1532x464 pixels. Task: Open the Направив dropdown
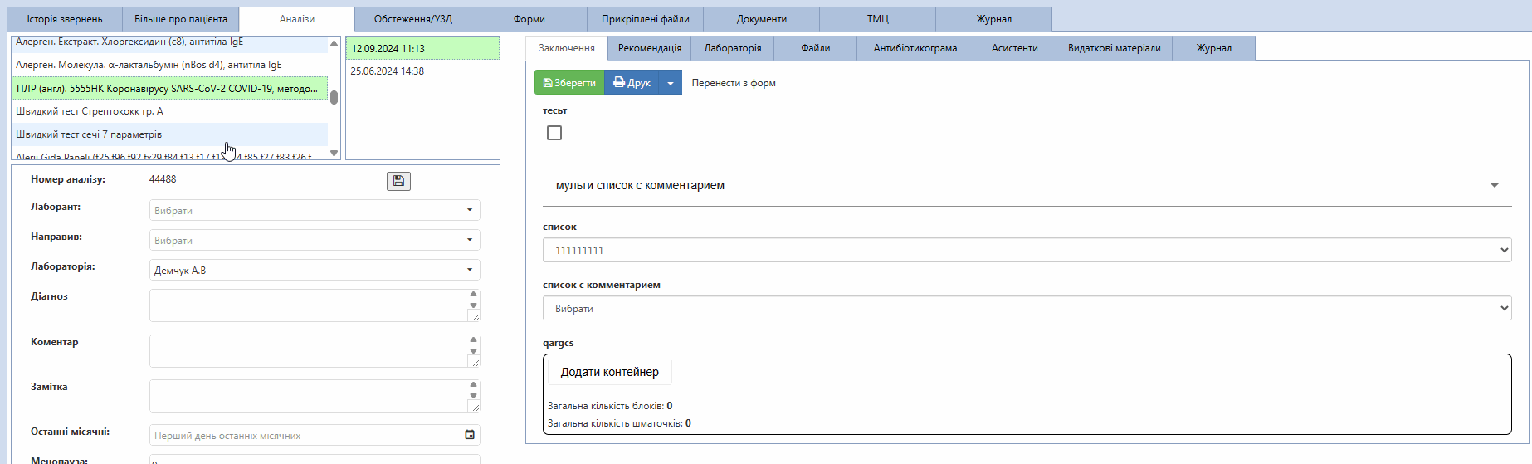[x=315, y=240]
